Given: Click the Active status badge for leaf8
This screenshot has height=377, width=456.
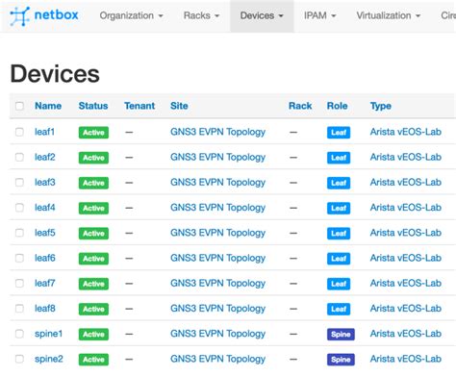Looking at the screenshot, I should pos(93,309).
